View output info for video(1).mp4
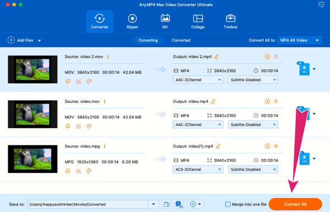The width and height of the screenshot is (330, 212). click(x=267, y=146)
